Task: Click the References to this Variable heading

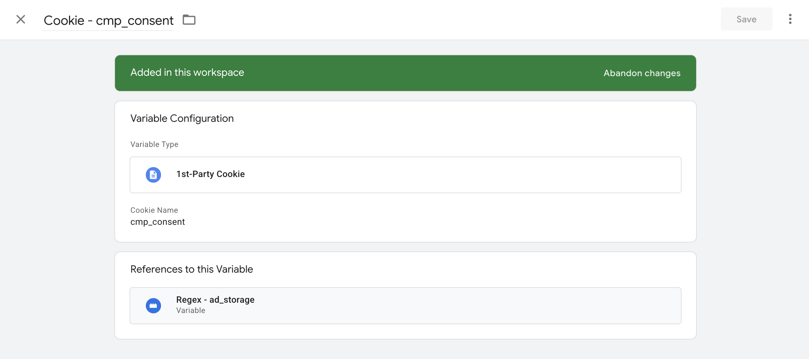Action: (x=191, y=269)
